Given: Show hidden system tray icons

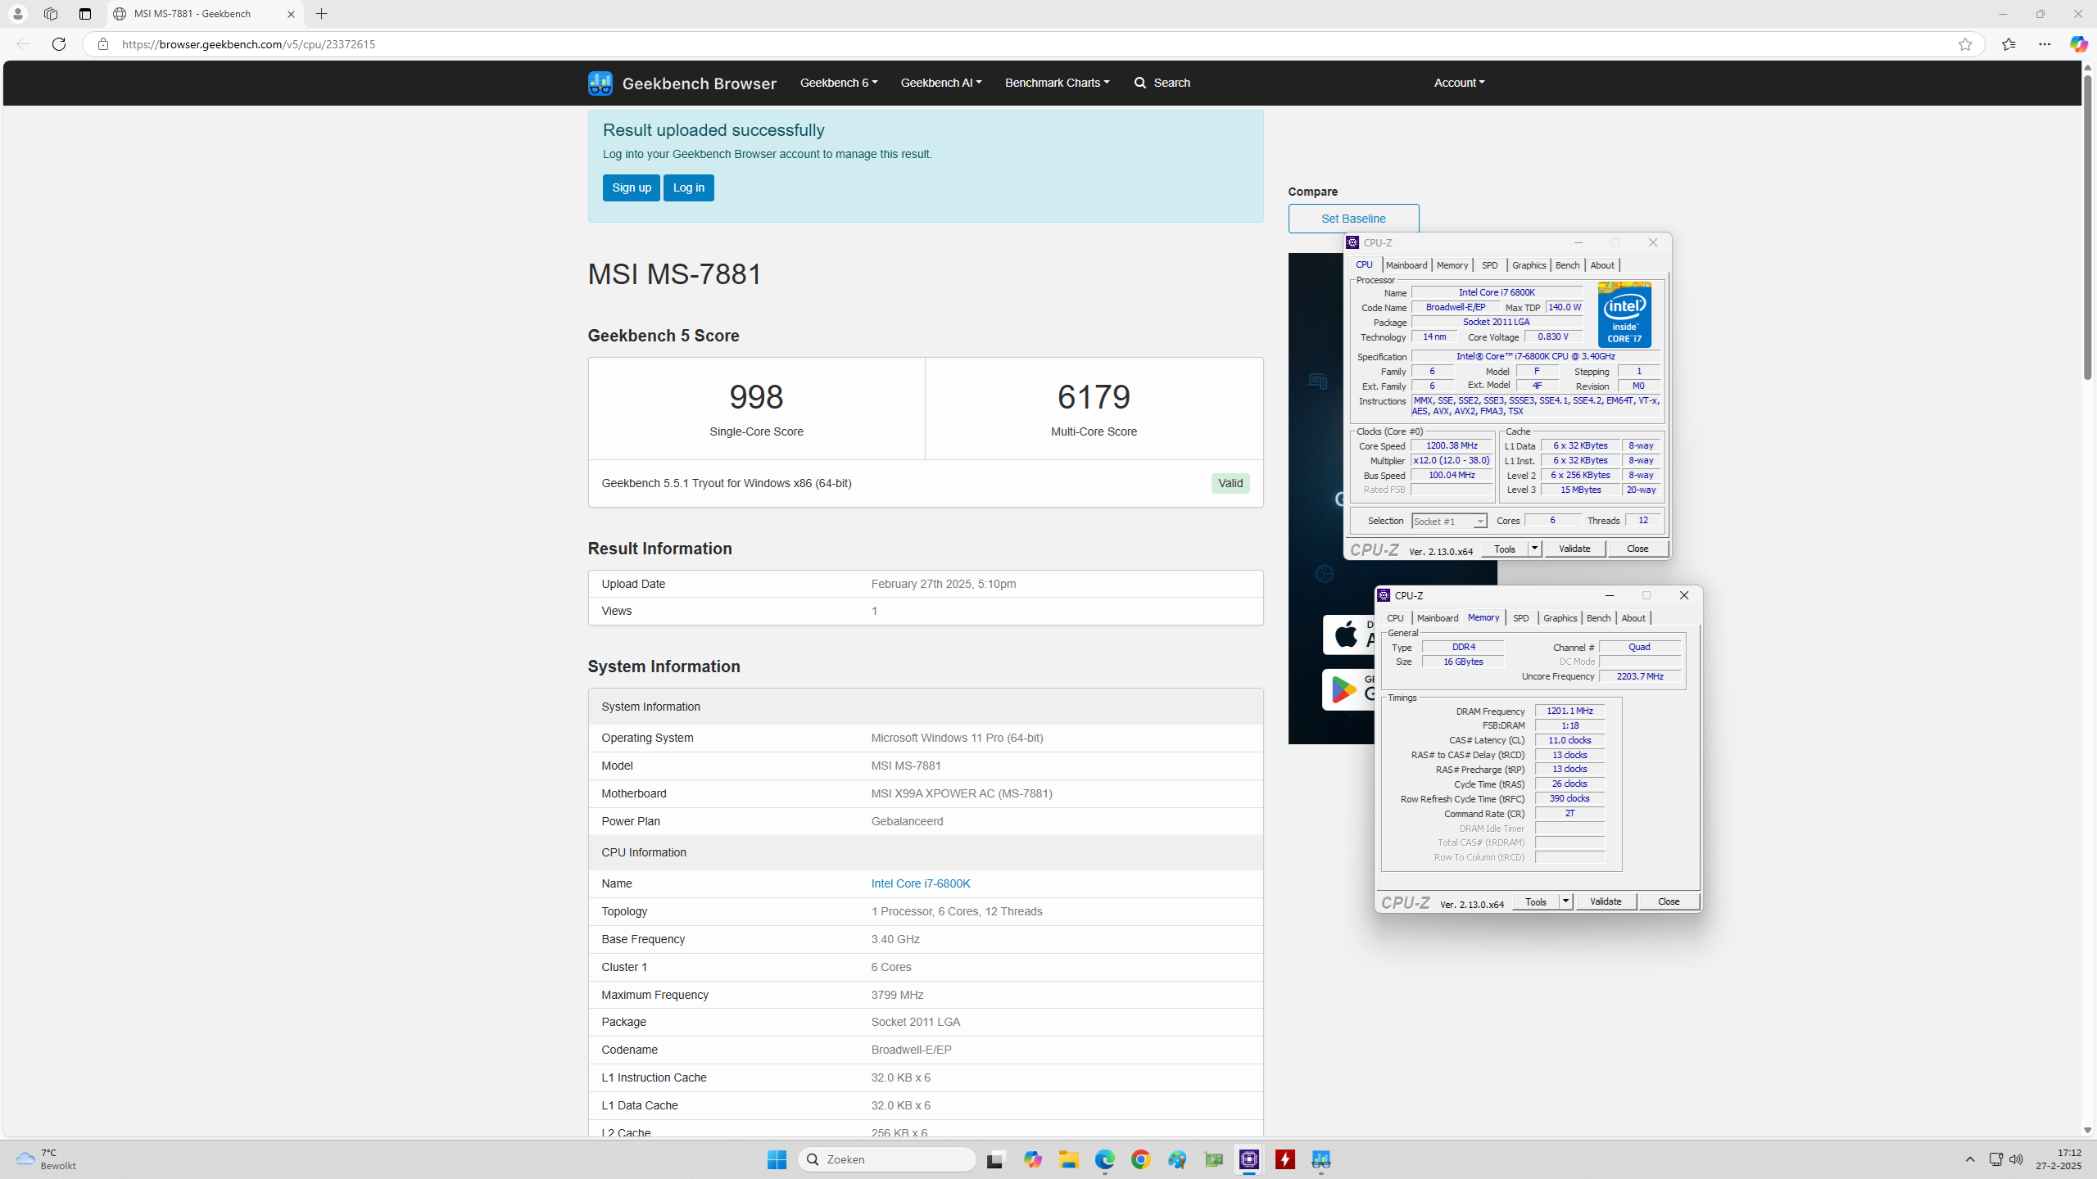Looking at the screenshot, I should [1970, 1159].
